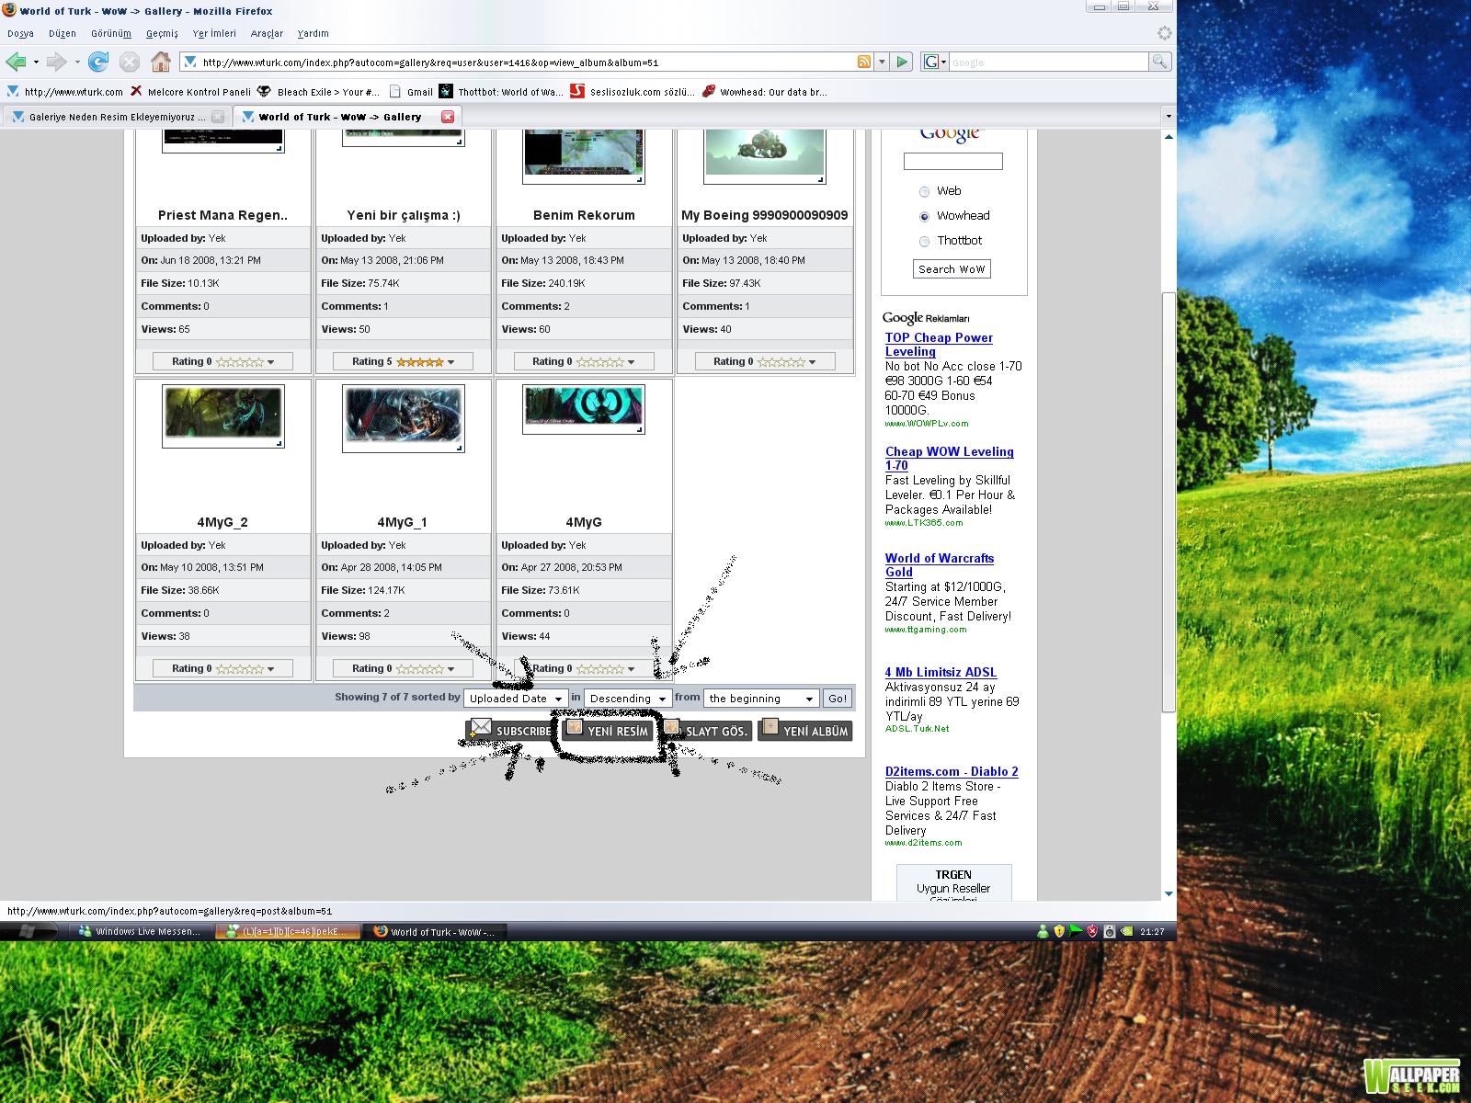Image resolution: width=1471 pixels, height=1103 pixels.
Task: Open the D2items.com - Diablo 2 link
Action: pos(952,771)
